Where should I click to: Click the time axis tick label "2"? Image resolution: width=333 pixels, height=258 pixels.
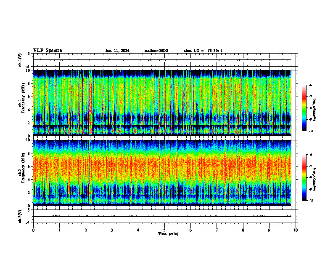[86, 230]
